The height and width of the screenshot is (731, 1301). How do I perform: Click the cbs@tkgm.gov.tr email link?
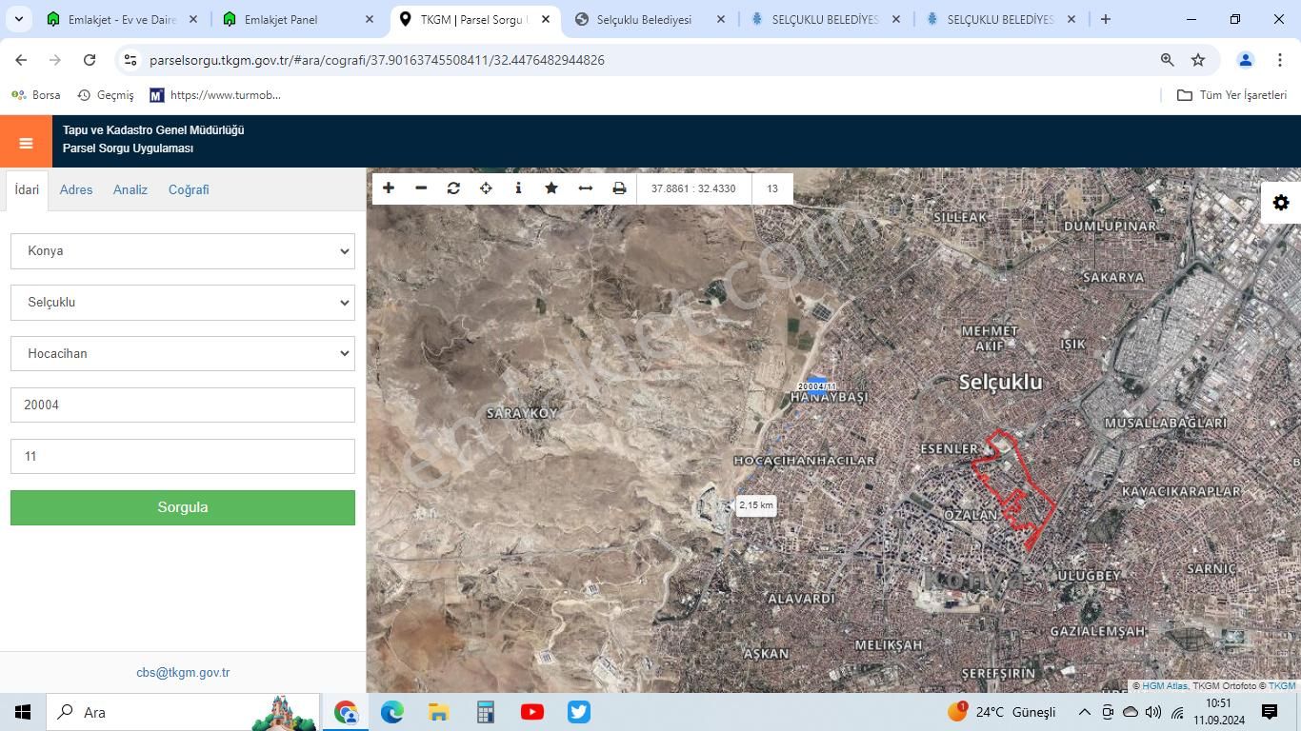click(183, 672)
